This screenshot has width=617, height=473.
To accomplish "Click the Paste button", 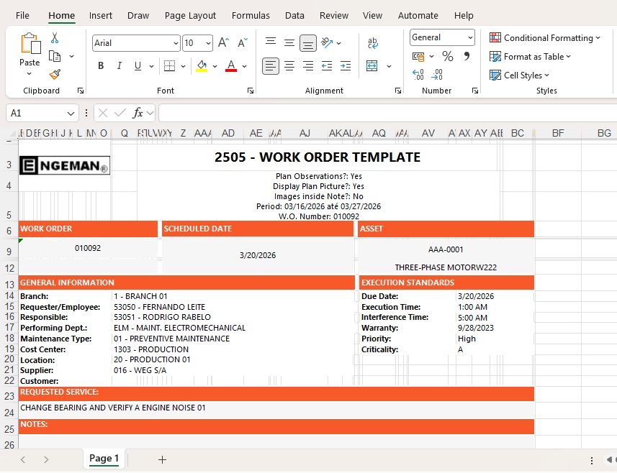I will tap(30, 50).
